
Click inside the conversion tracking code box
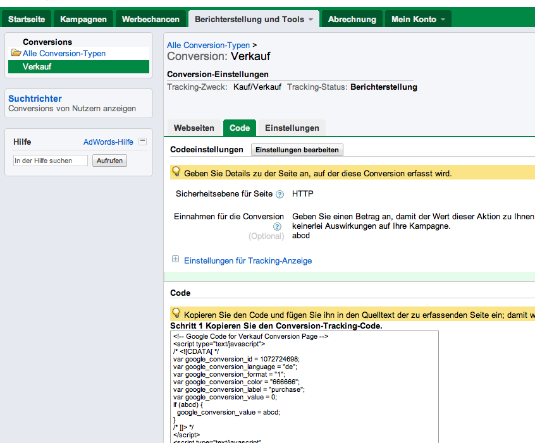click(x=304, y=387)
